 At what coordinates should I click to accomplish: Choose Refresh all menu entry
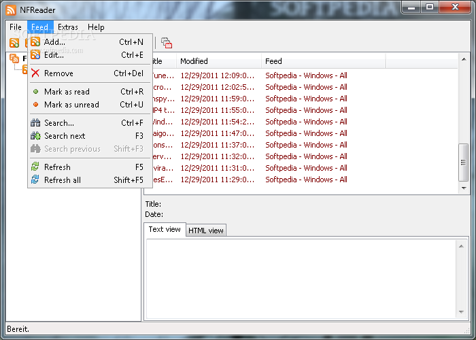tap(90, 180)
